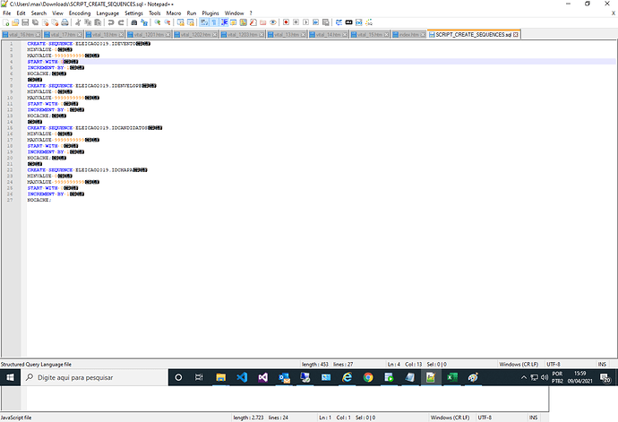Switch to the vital_1201.htm tab
618x422 pixels.
coord(149,35)
